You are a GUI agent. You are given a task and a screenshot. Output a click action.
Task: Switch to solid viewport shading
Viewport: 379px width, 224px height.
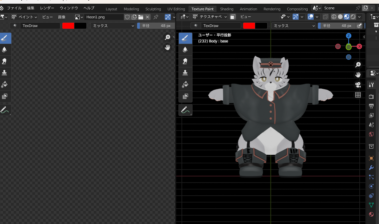[x=340, y=17]
